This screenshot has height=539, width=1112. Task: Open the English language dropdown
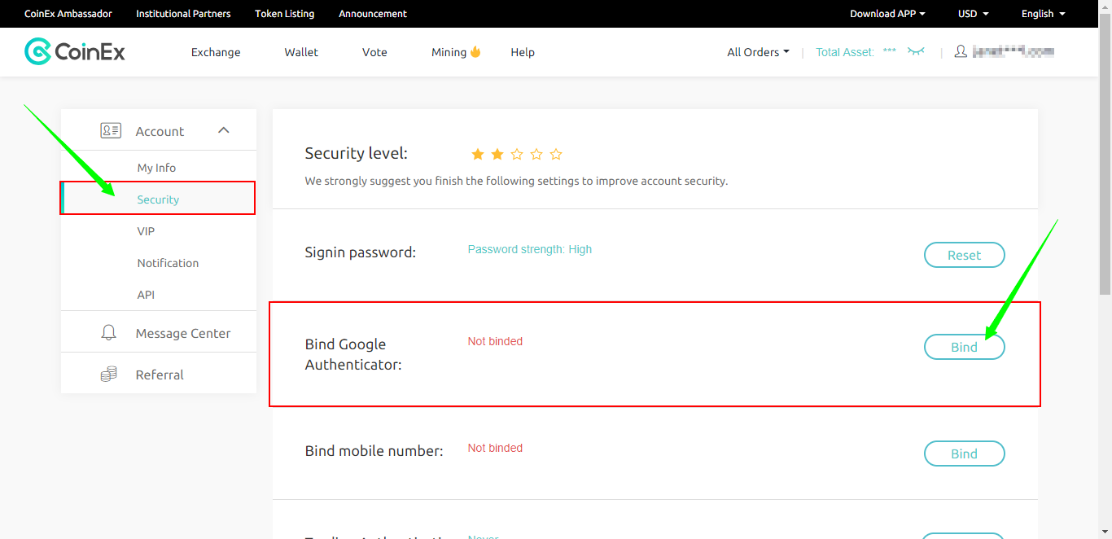[x=1043, y=14]
